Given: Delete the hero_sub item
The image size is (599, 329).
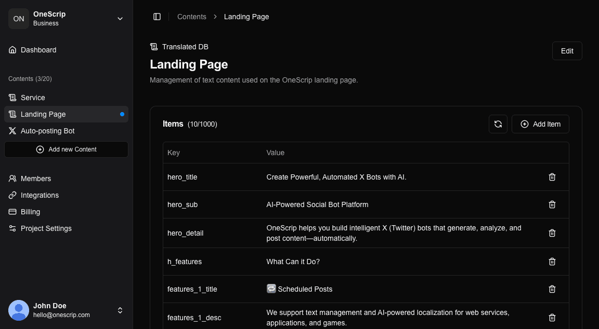Looking at the screenshot, I should [552, 205].
